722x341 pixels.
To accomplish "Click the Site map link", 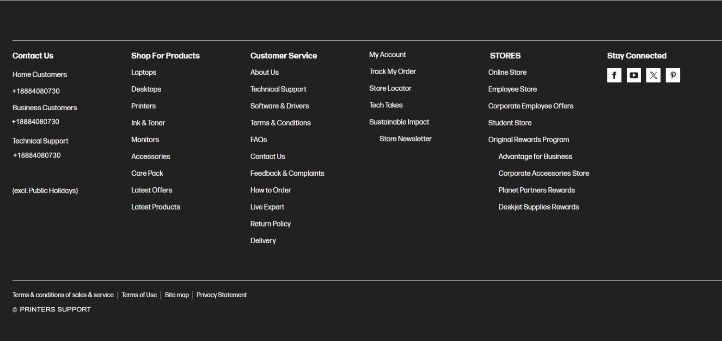I will point(177,295).
